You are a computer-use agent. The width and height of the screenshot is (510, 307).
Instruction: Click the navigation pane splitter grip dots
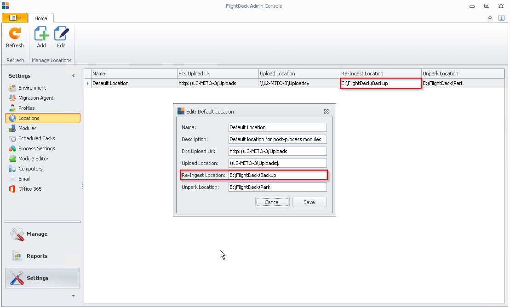pyautogui.click(x=82, y=186)
